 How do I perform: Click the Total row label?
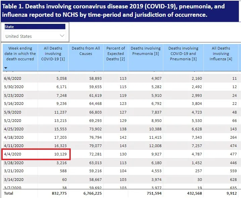click(9, 194)
